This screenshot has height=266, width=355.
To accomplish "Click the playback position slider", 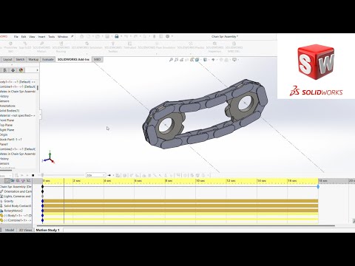I will [x=42, y=175].
